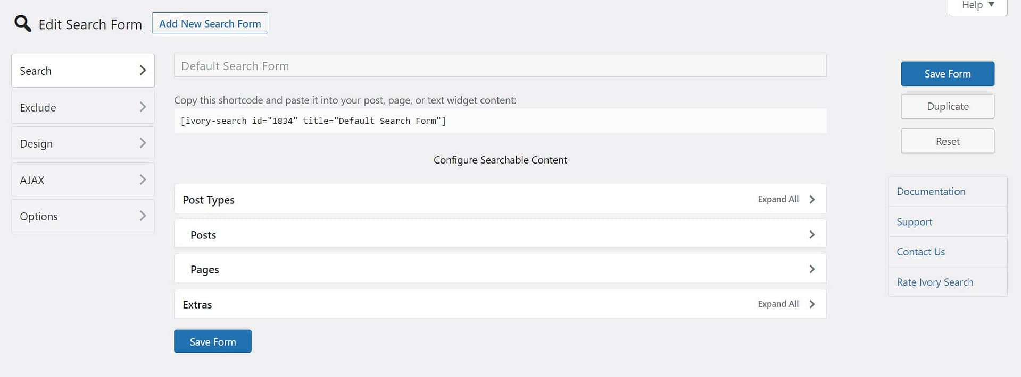The height and width of the screenshot is (377, 1021).
Task: Go to the Options tab
Action: tap(83, 216)
